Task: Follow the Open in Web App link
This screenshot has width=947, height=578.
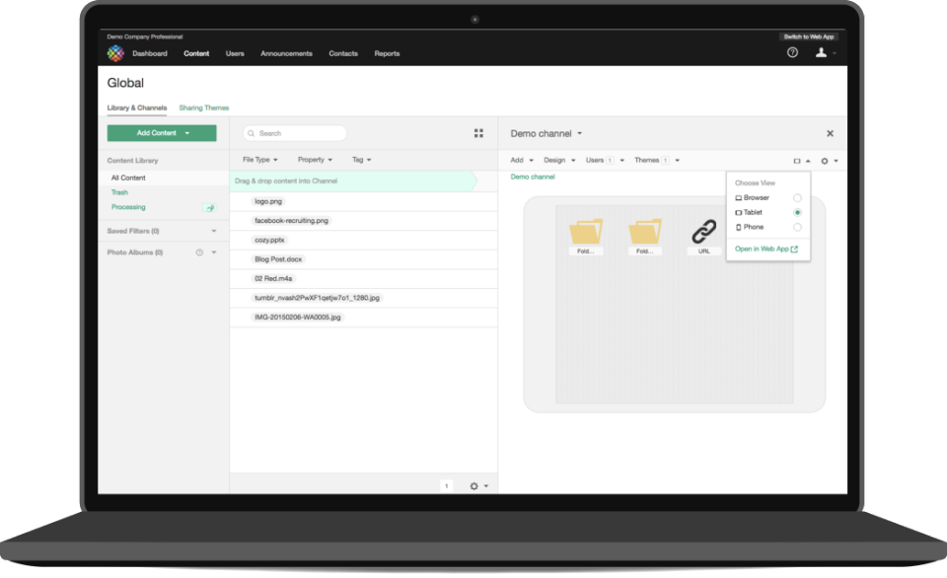Action: [x=765, y=249]
